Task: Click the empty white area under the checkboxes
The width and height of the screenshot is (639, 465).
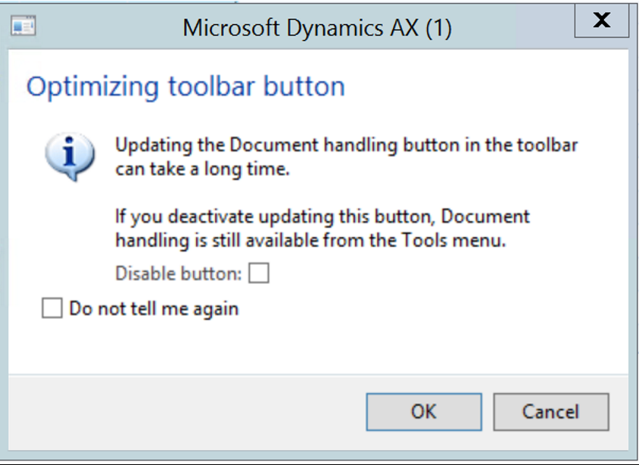Action: (318, 346)
